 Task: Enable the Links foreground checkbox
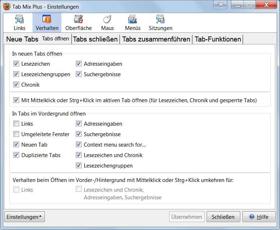point(16,123)
